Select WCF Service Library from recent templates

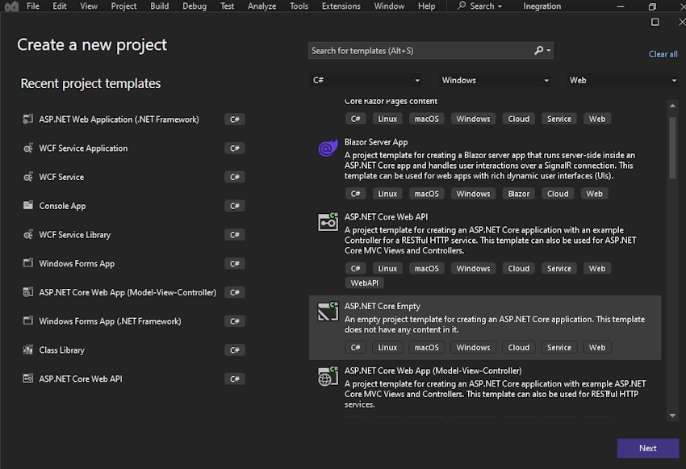click(75, 235)
